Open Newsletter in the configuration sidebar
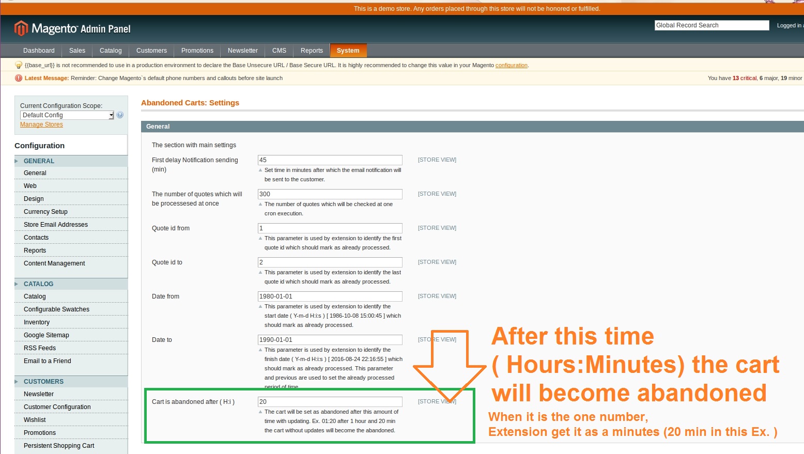This screenshot has height=454, width=804. coord(39,394)
